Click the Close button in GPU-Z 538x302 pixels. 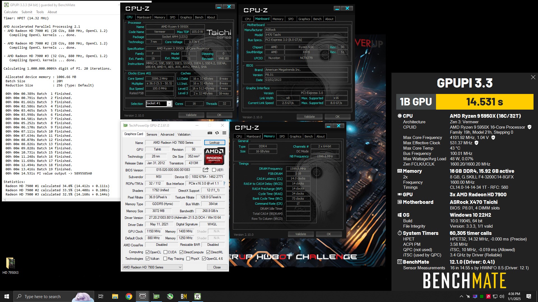(217, 267)
